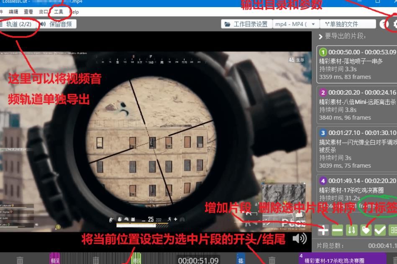Click the purple number 2 segment badge
The width and height of the screenshot is (397, 264).
(323, 92)
